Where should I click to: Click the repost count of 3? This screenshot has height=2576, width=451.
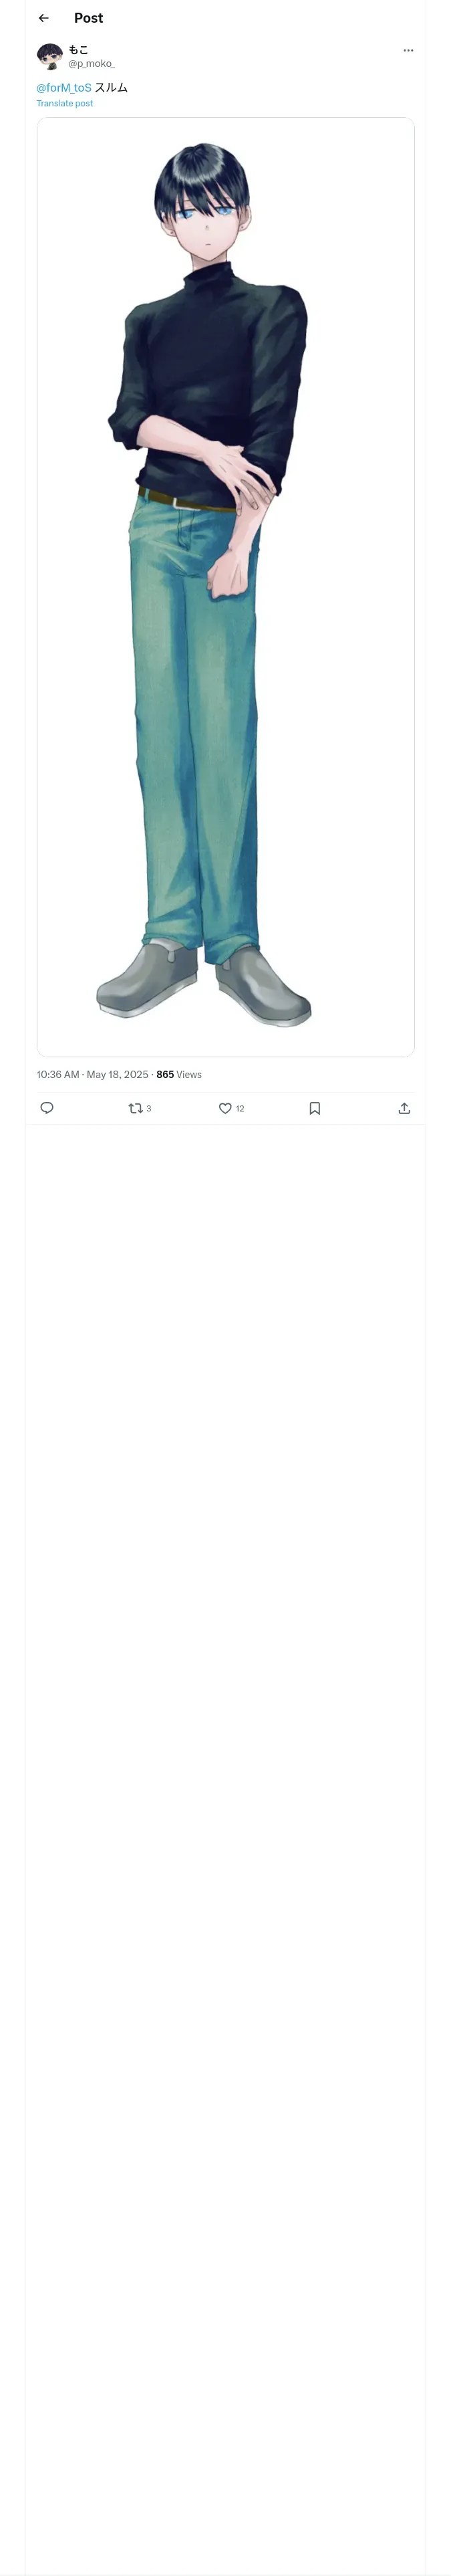[149, 1109]
